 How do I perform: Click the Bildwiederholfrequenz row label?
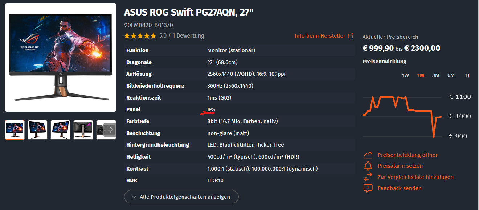(x=155, y=86)
